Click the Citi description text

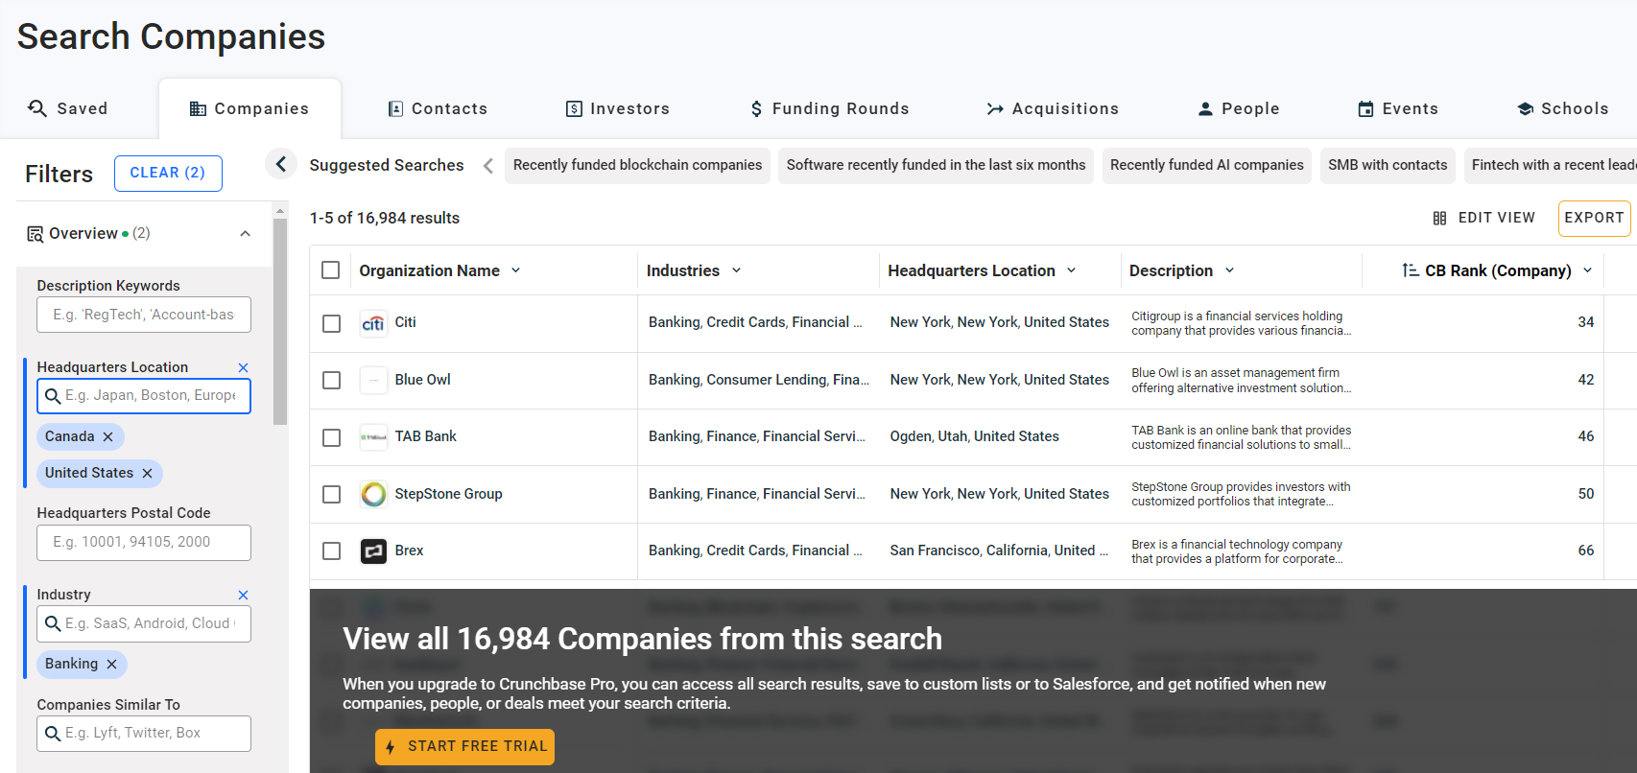(x=1241, y=323)
